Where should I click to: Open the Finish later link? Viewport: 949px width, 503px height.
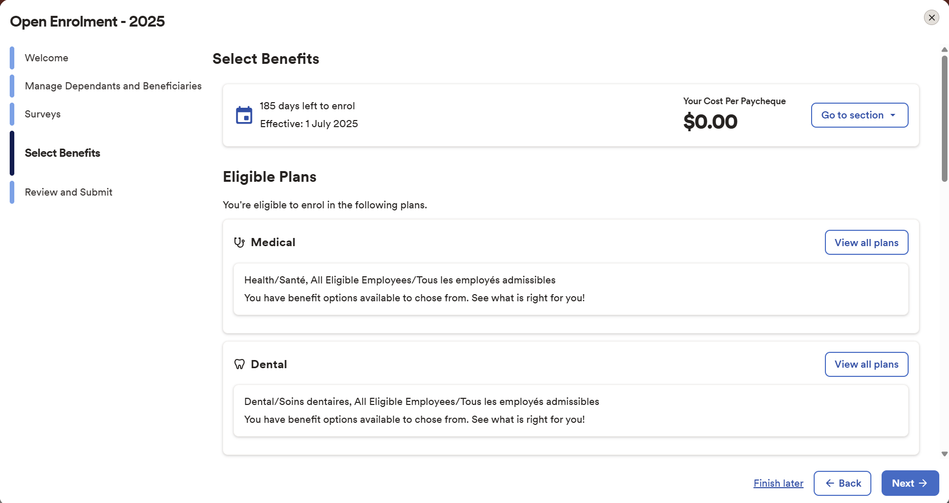coord(778,483)
